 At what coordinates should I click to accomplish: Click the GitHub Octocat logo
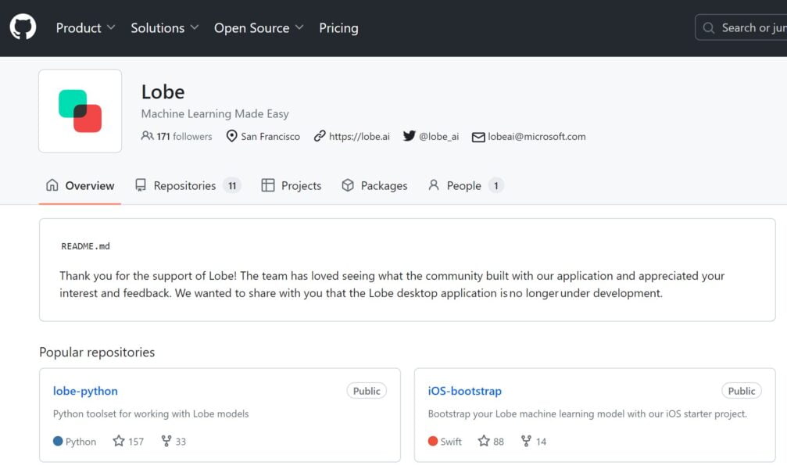click(x=23, y=27)
